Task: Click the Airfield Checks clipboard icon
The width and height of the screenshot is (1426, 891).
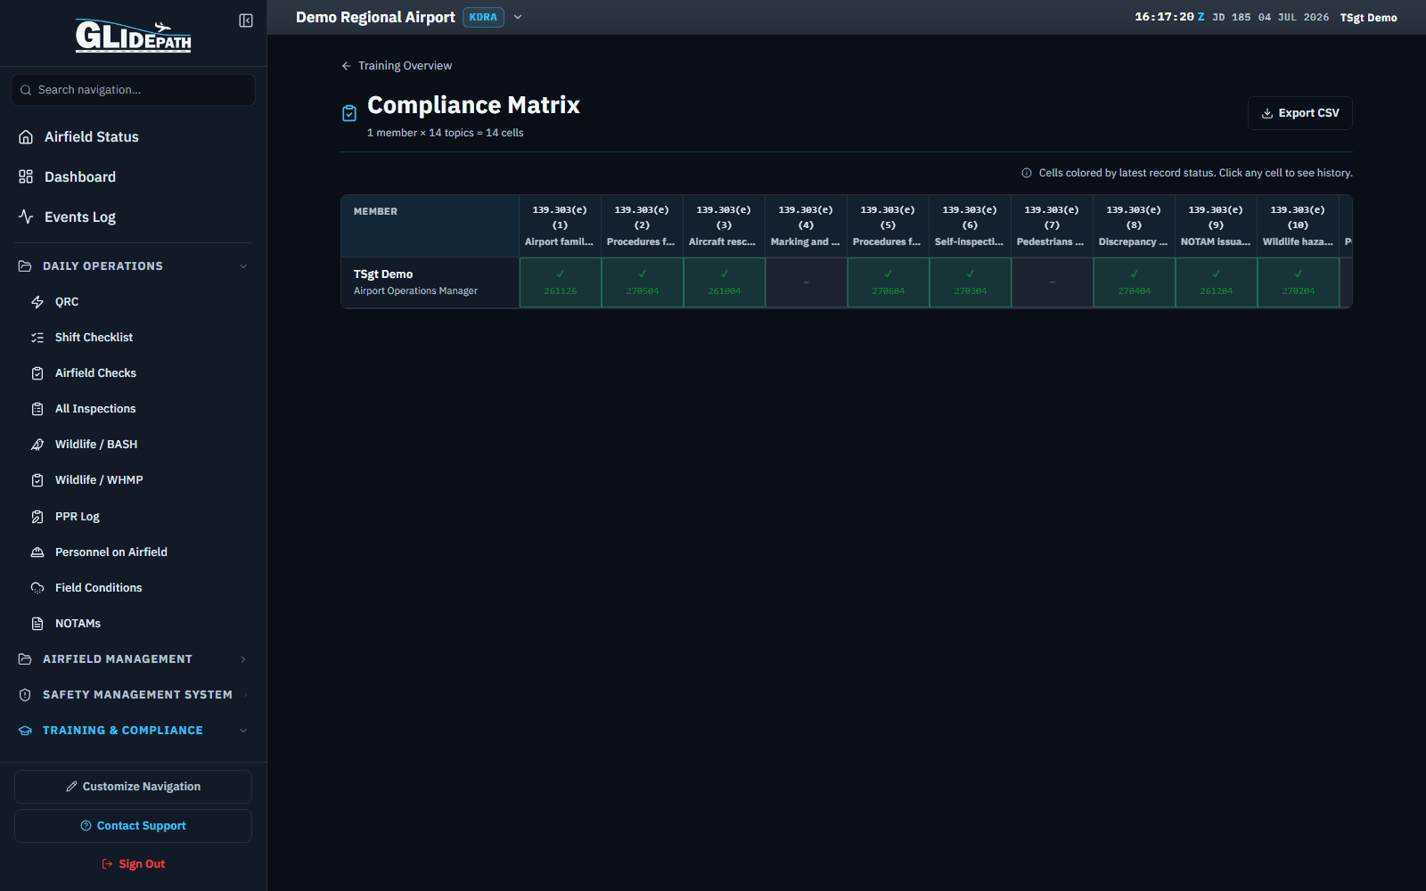Action: pos(37,373)
